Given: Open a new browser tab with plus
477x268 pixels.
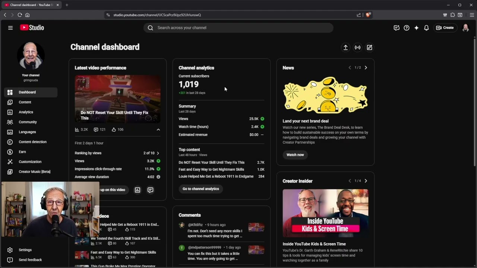Looking at the screenshot, I should coord(67,5).
